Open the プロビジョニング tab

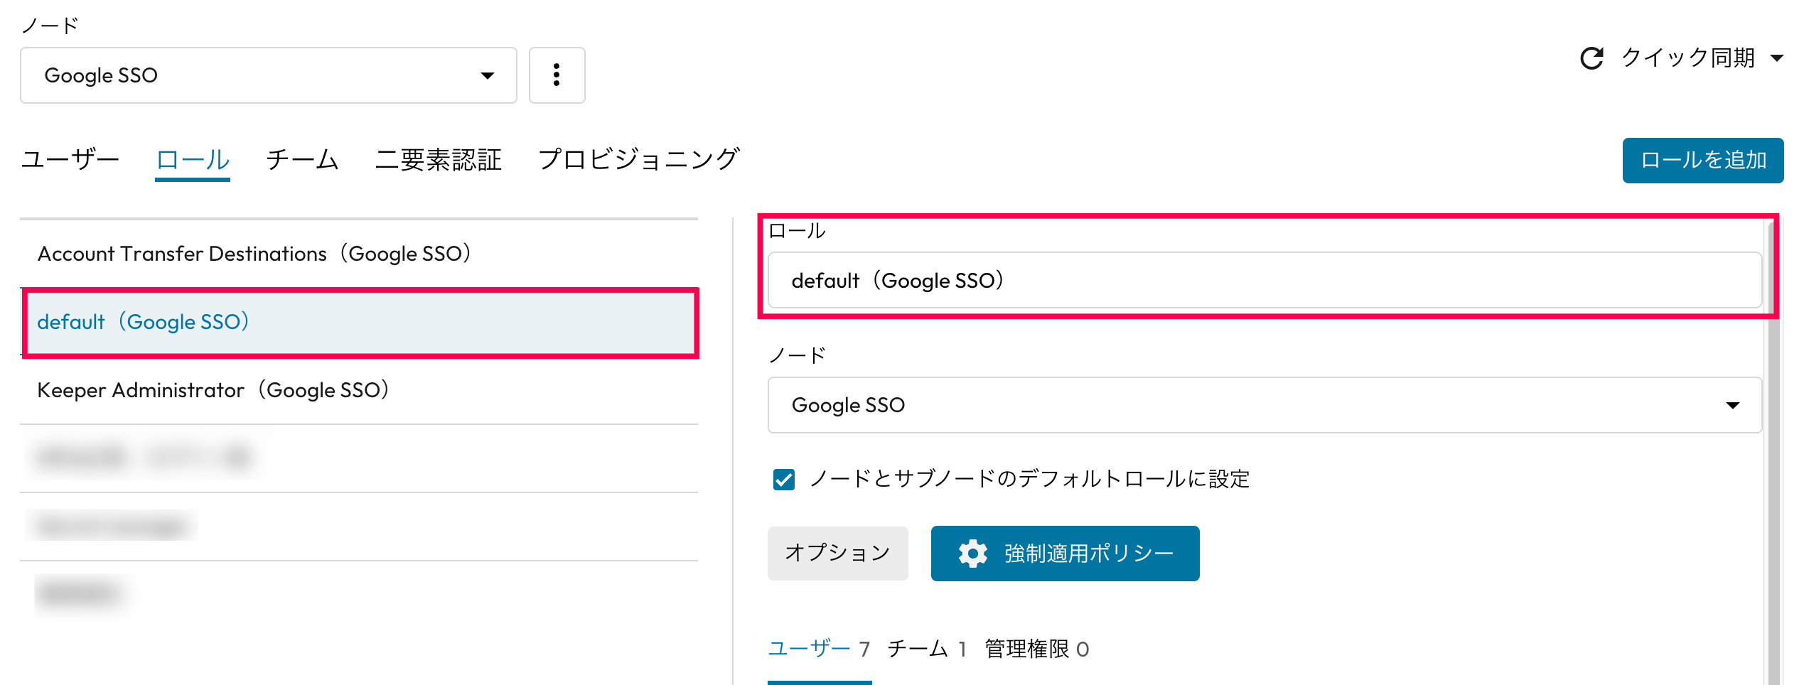639,159
